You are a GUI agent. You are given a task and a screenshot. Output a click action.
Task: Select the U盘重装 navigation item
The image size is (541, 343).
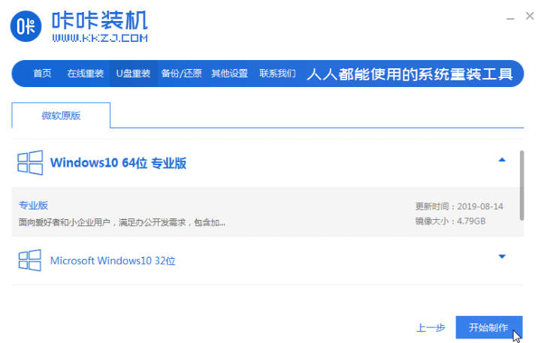(134, 74)
